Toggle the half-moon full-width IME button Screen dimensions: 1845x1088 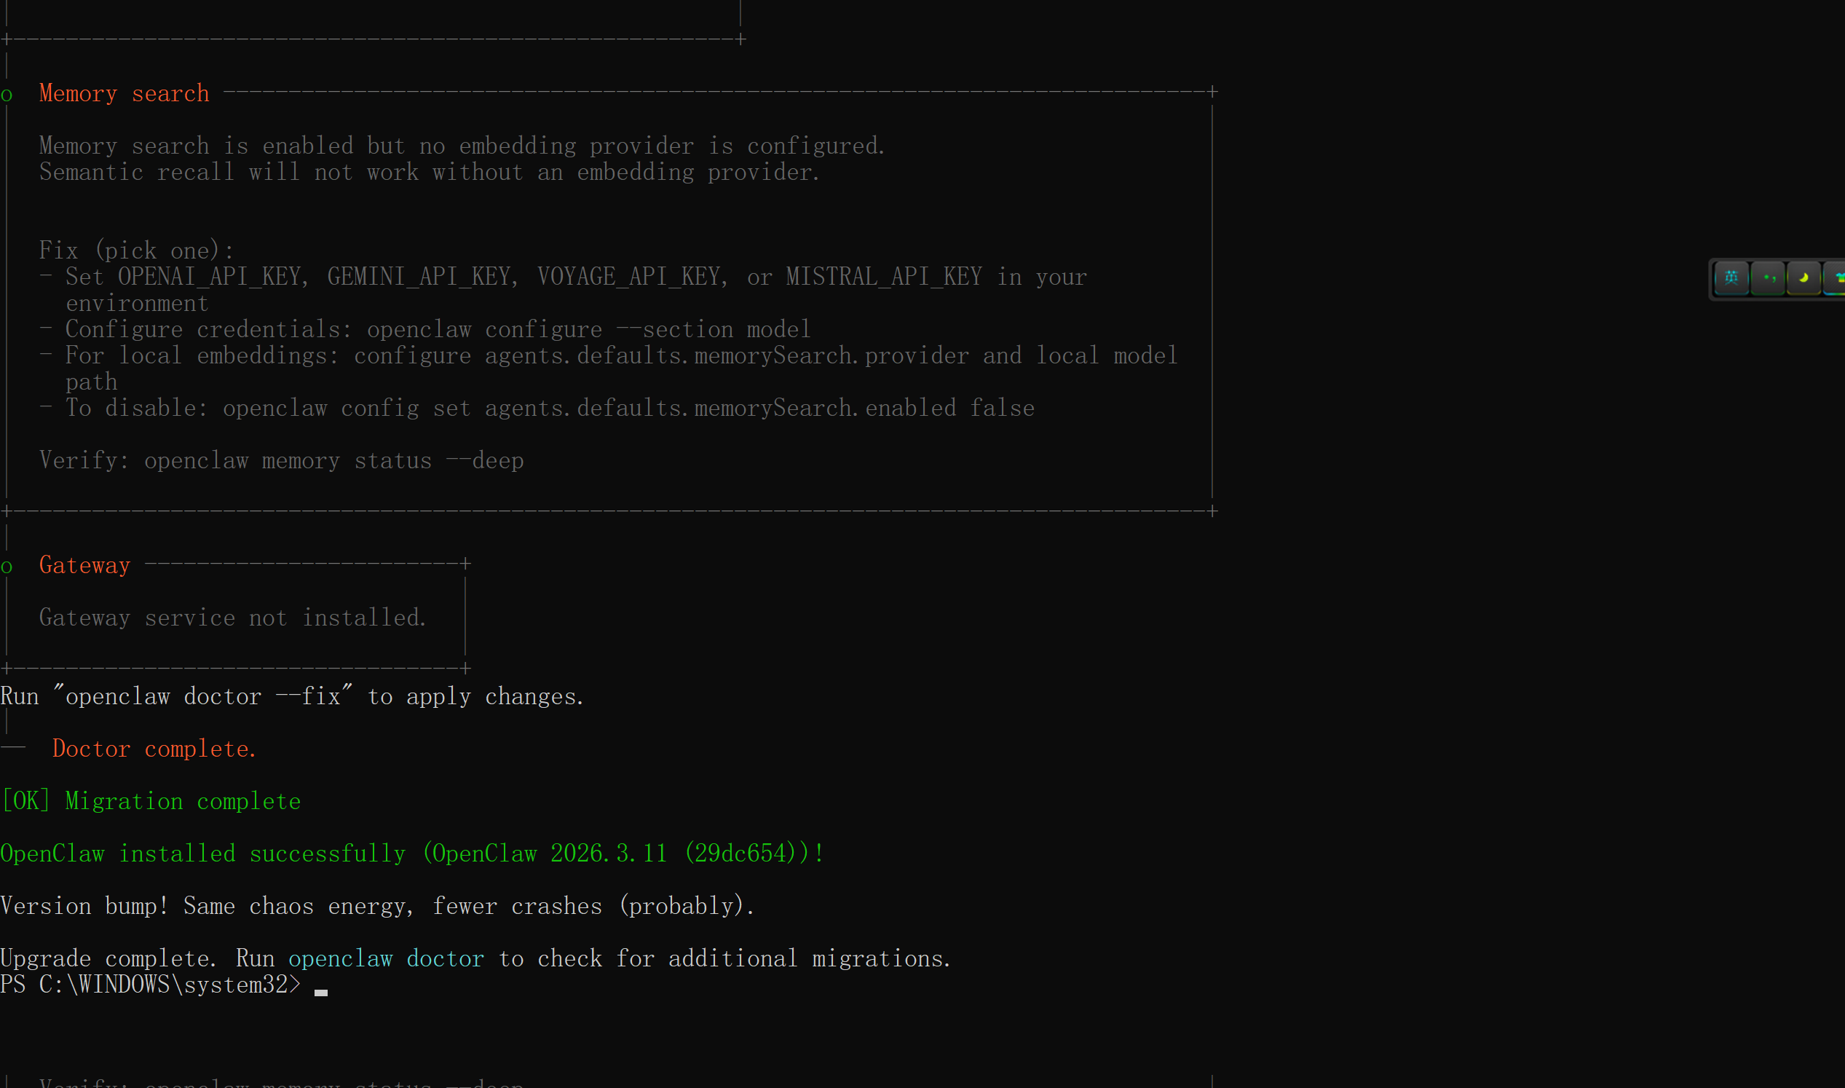click(1803, 278)
